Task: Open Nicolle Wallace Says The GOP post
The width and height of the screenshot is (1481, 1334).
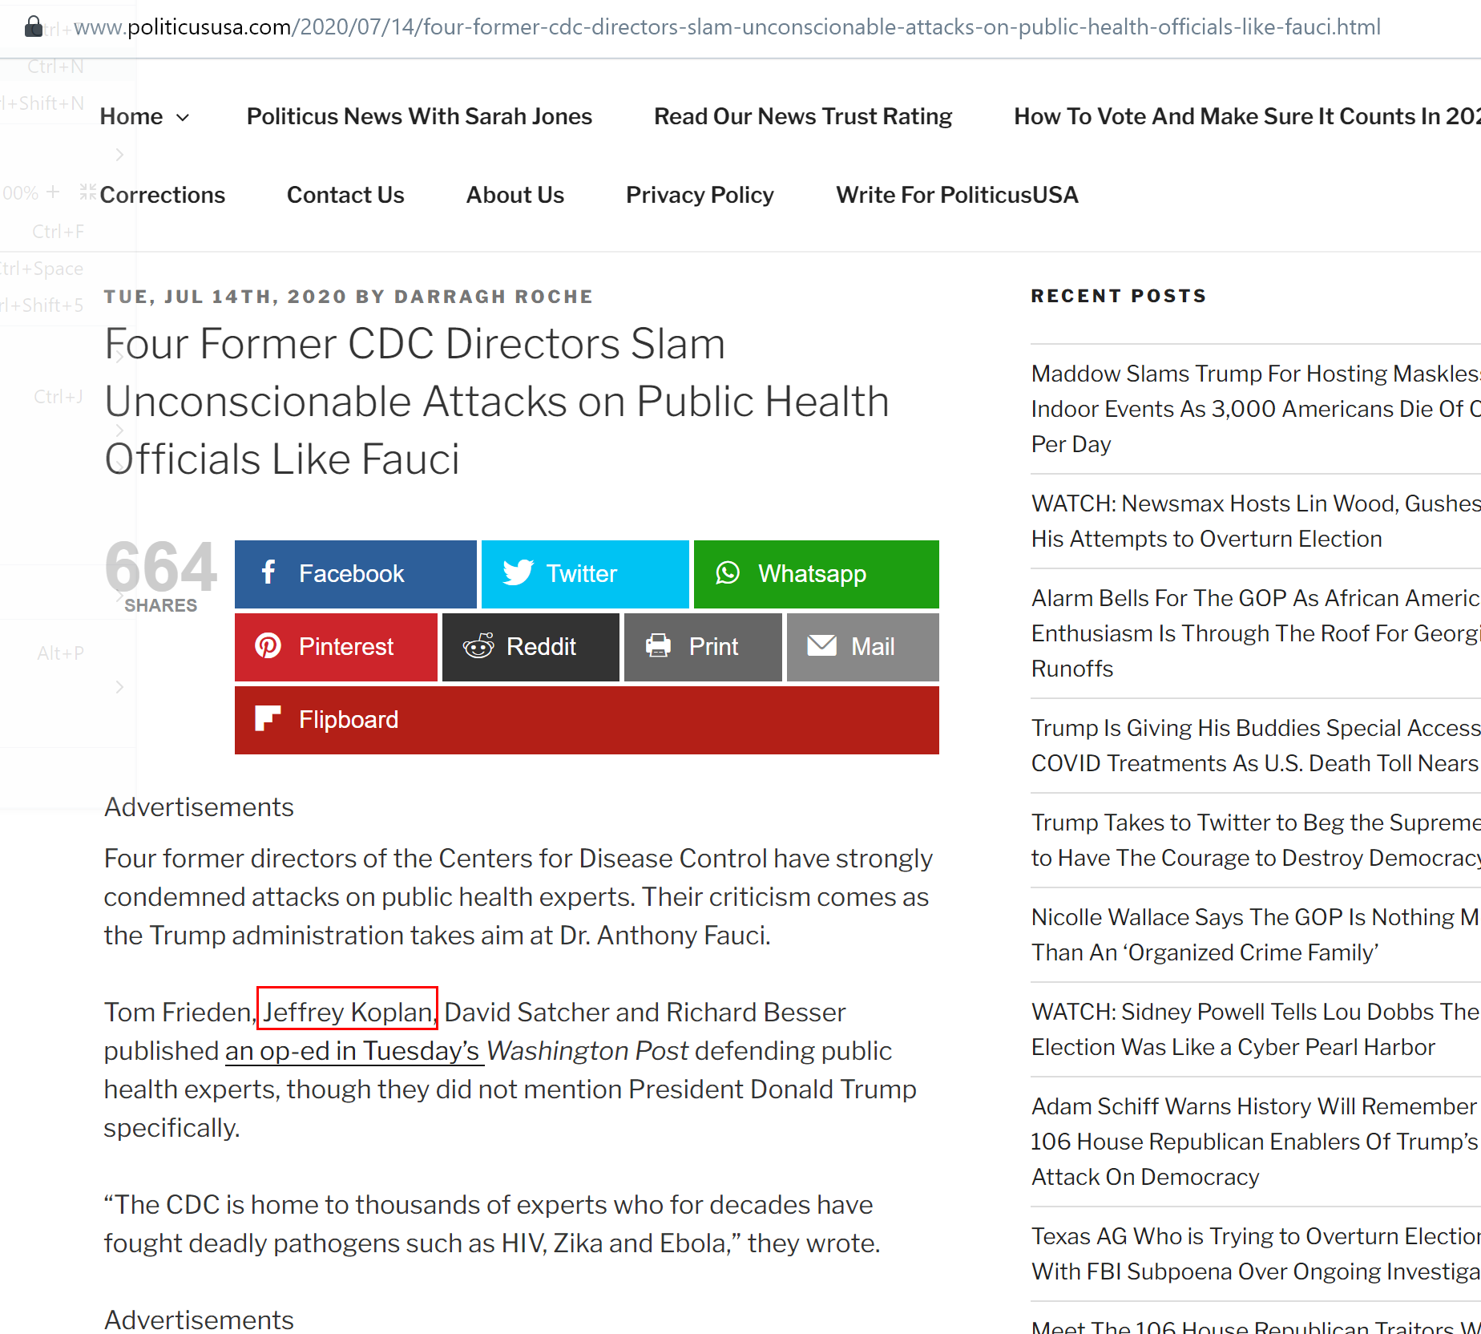Action: click(1256, 935)
